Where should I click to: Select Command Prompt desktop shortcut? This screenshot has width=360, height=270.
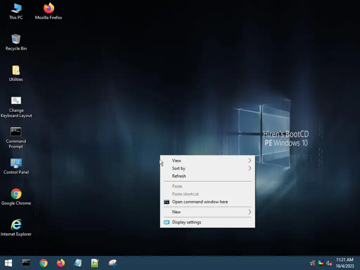coord(16,138)
